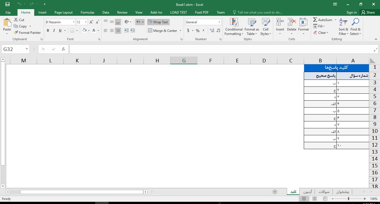
Task: Apply center horizontal alignment
Action: pyautogui.click(x=112, y=30)
